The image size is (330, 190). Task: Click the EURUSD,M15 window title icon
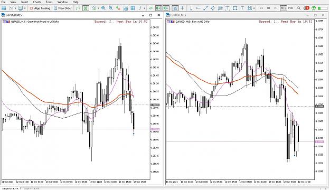coord(168,15)
